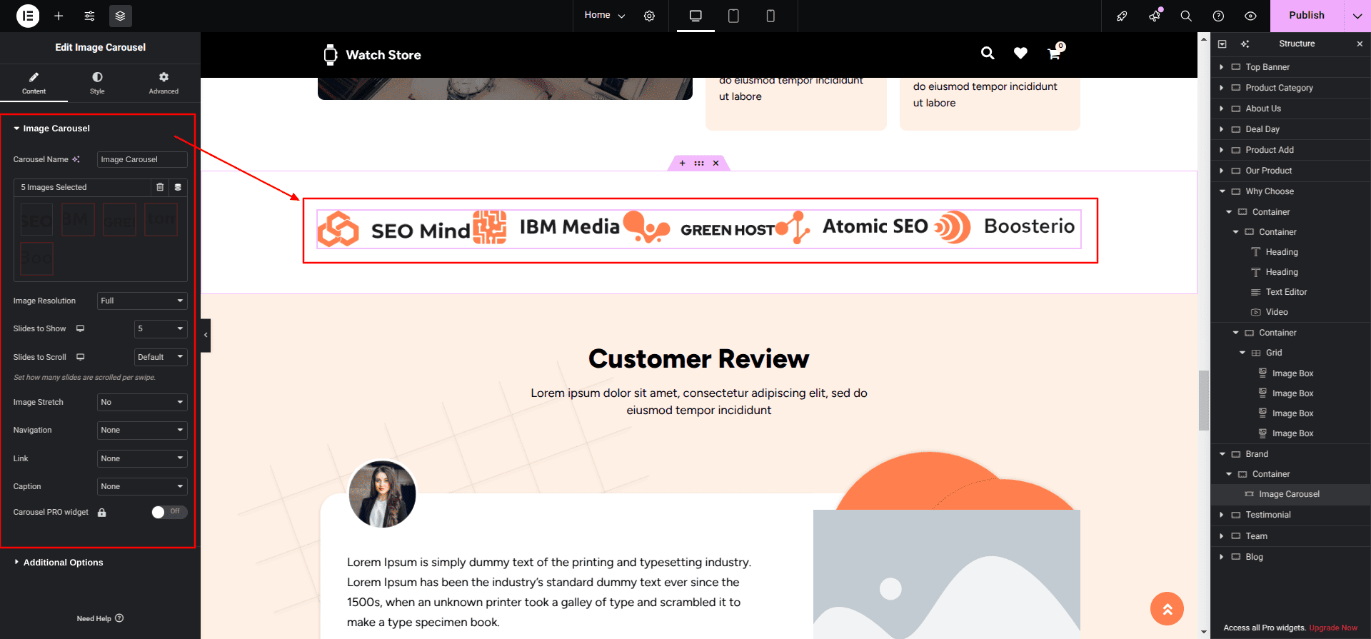This screenshot has width=1371, height=639.
Task: Open What's New notifications icon
Action: 1154,16
